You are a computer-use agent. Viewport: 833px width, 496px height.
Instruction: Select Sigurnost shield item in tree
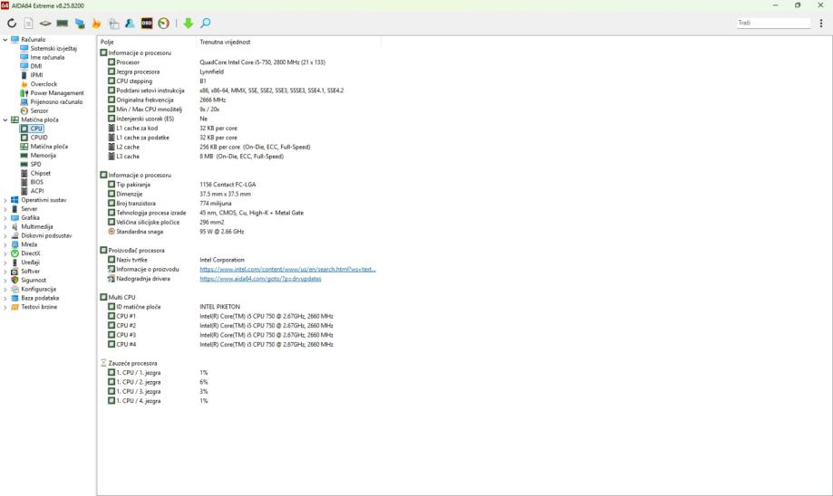pyautogui.click(x=29, y=280)
